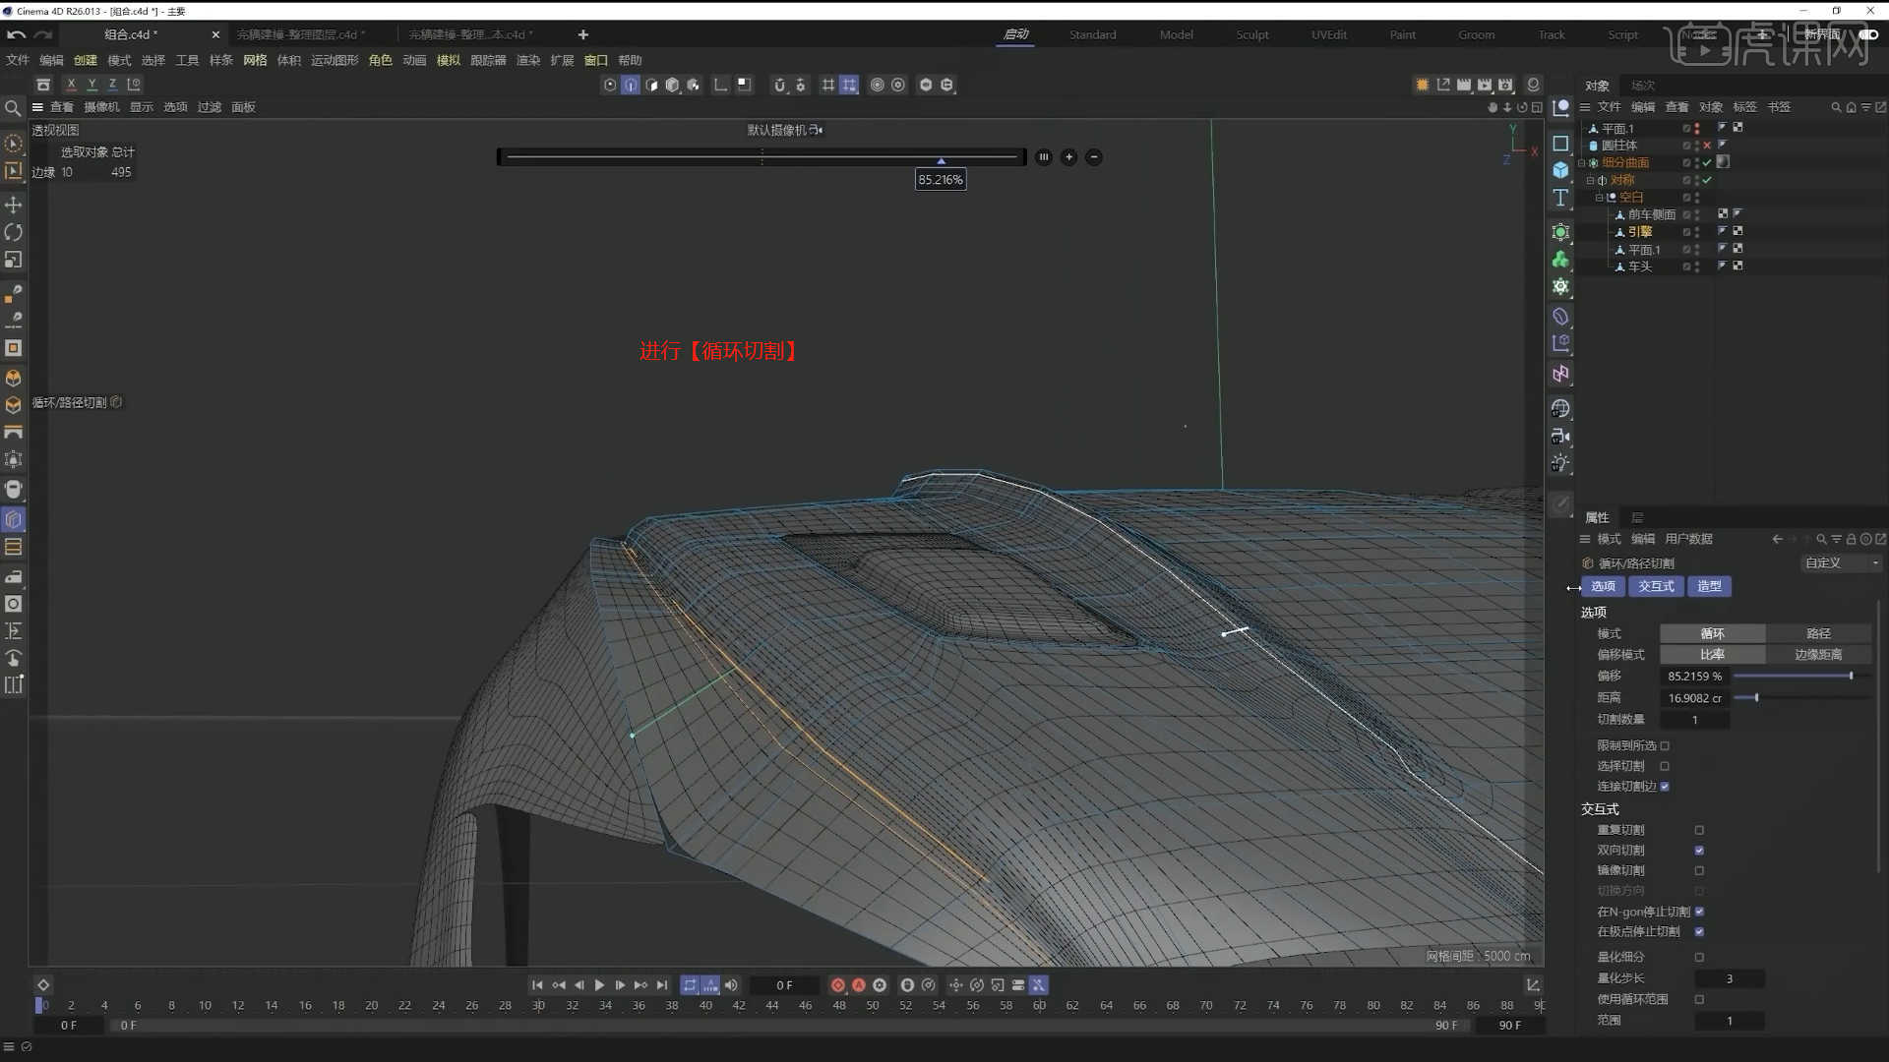The height and width of the screenshot is (1062, 1889).
Task: Collapse the 对称 tree node
Action: [x=1590, y=181]
